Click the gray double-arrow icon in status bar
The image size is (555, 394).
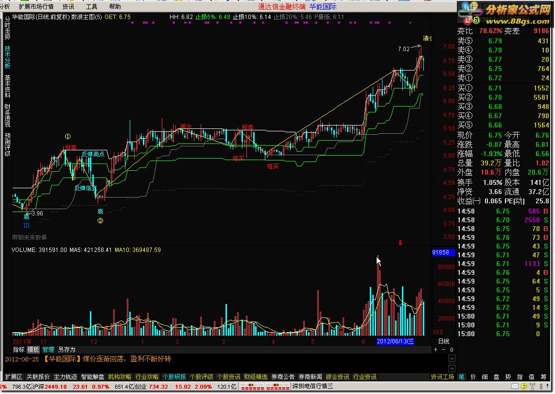[x=540, y=386]
